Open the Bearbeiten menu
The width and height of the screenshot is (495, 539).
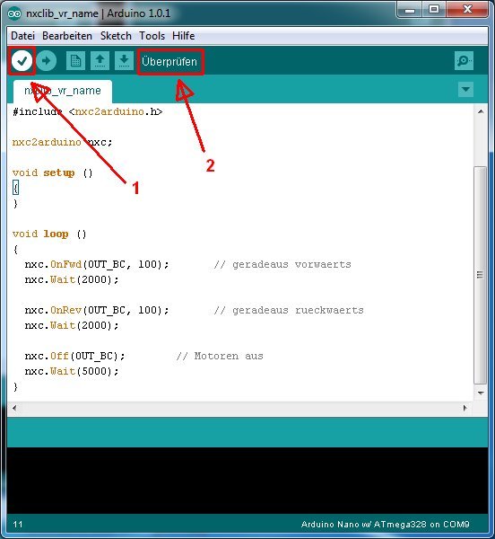point(67,36)
